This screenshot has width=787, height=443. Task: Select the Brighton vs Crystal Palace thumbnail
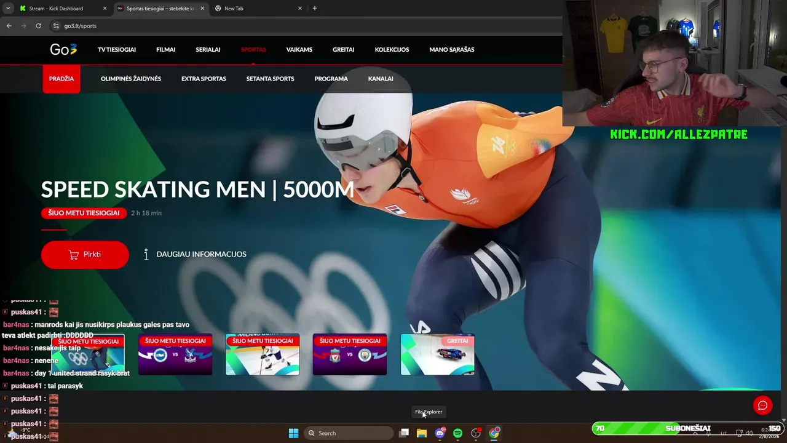coord(175,354)
